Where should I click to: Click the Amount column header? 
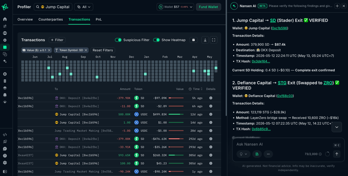point(125,89)
